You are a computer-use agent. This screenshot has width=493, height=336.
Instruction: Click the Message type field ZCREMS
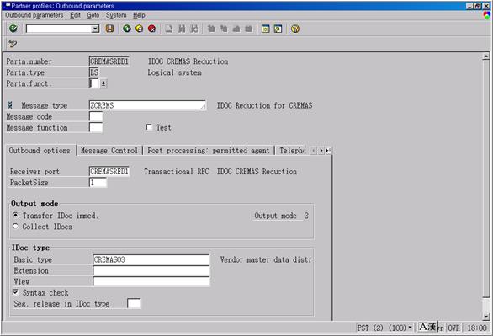click(x=147, y=105)
